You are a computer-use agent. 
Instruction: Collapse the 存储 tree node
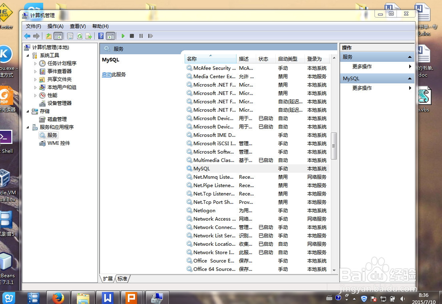[x=27, y=112]
